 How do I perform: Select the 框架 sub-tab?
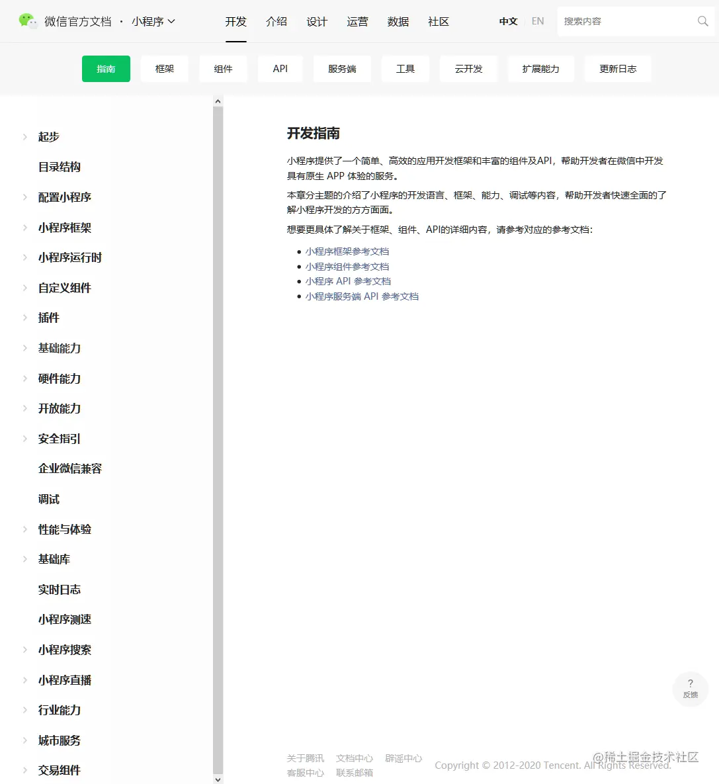[165, 69]
